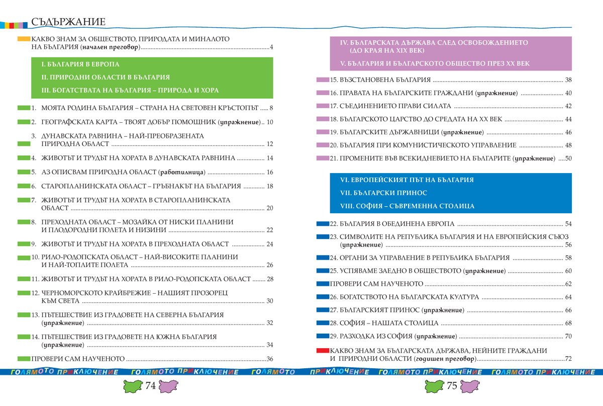Click the green Bulgaria map left of 75
This screenshot has width=603, height=406.
[x=435, y=387]
